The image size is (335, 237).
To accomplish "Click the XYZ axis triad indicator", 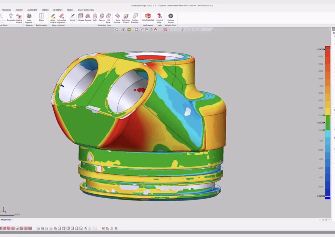I will pos(3,210).
